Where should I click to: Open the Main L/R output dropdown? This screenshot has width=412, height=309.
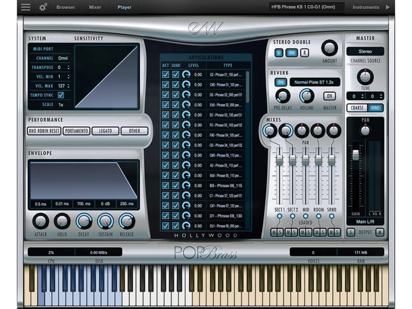pos(365,222)
